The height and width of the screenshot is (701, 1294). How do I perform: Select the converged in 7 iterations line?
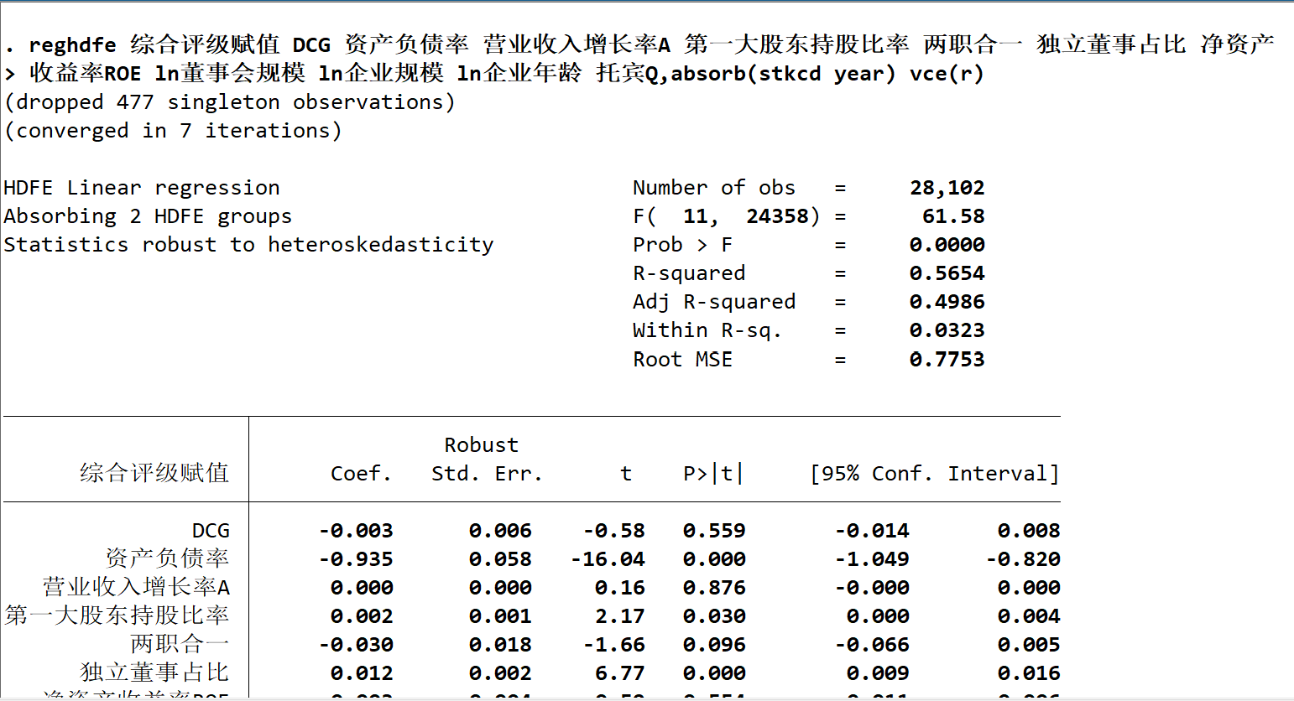click(x=173, y=131)
